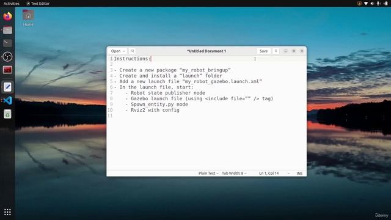Click the Open button in the editor
The height and width of the screenshot is (220, 391).
point(115,51)
